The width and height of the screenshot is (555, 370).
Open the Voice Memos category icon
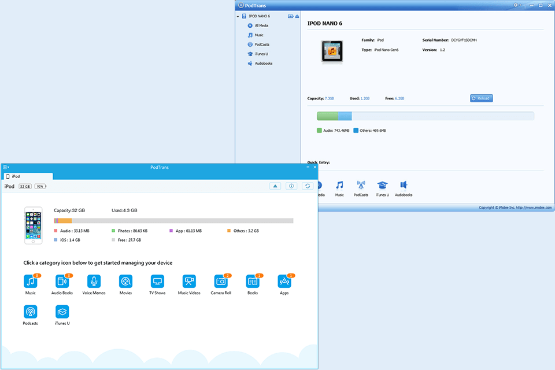tap(94, 282)
